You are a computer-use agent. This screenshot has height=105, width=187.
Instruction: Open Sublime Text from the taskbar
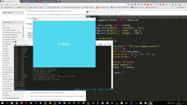pos(45,103)
